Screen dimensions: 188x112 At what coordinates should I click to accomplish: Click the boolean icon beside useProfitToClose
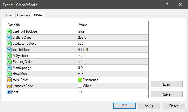coord(9,31)
